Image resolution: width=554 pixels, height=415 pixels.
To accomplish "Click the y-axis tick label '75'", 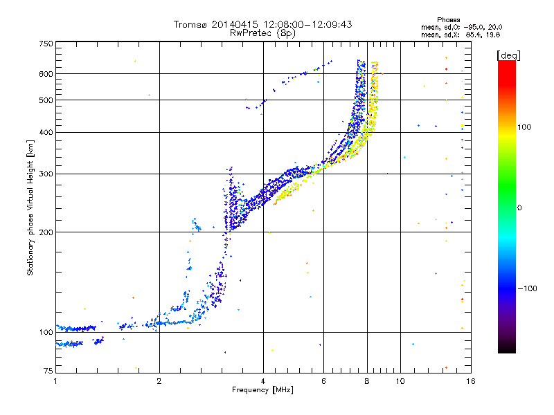I will (x=48, y=371).
